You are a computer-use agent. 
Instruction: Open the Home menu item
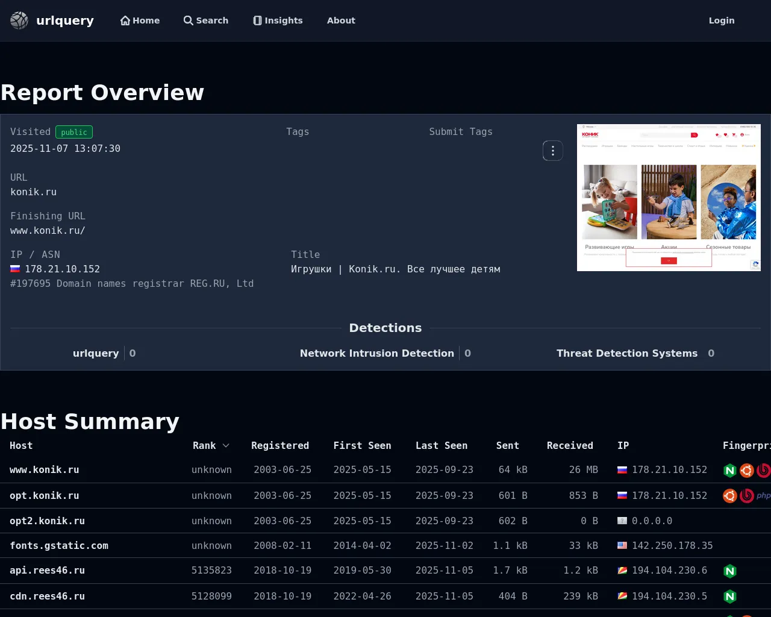pos(140,20)
